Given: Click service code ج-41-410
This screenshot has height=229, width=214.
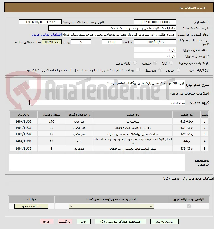Looking at the screenshot, I should [x=187, y=121].
